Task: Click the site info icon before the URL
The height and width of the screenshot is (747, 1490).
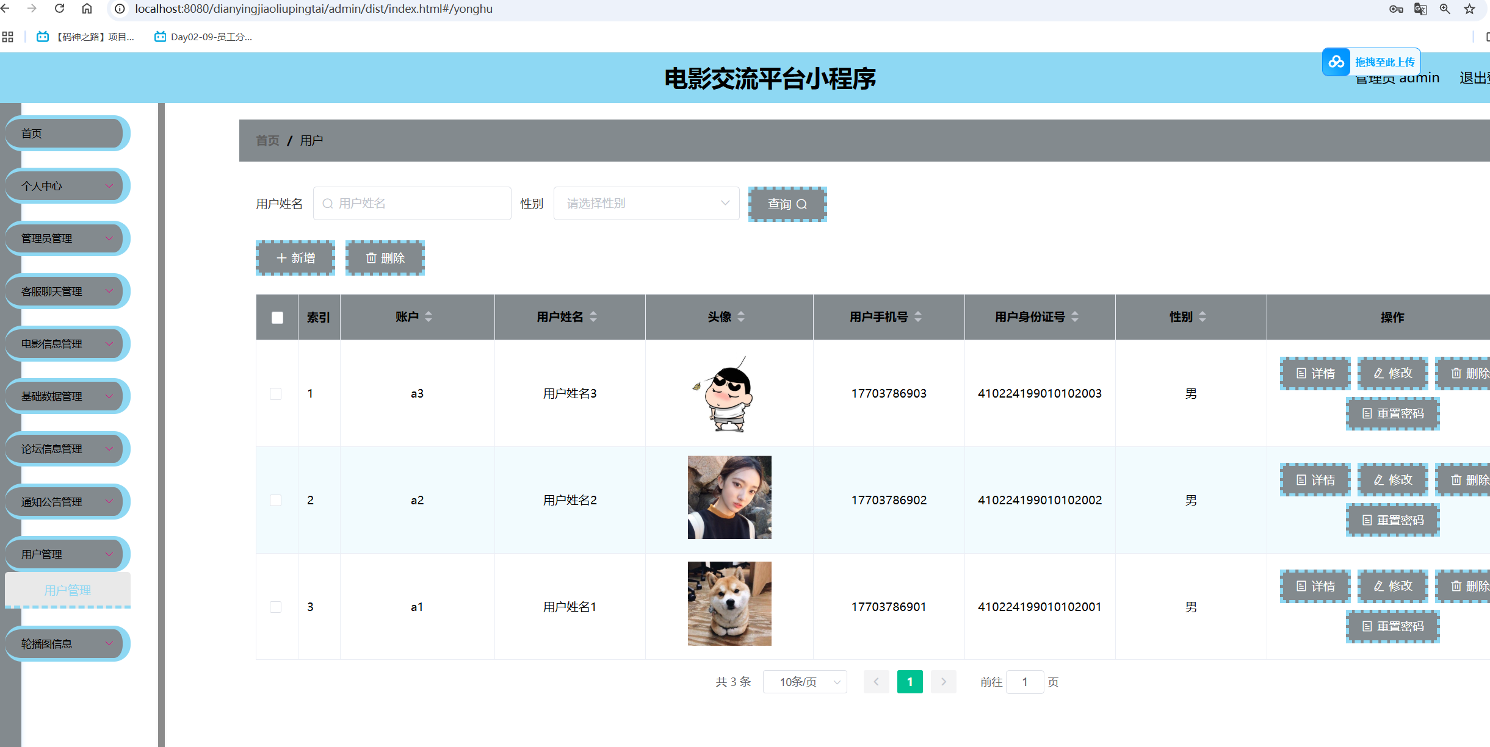Action: 120,9
